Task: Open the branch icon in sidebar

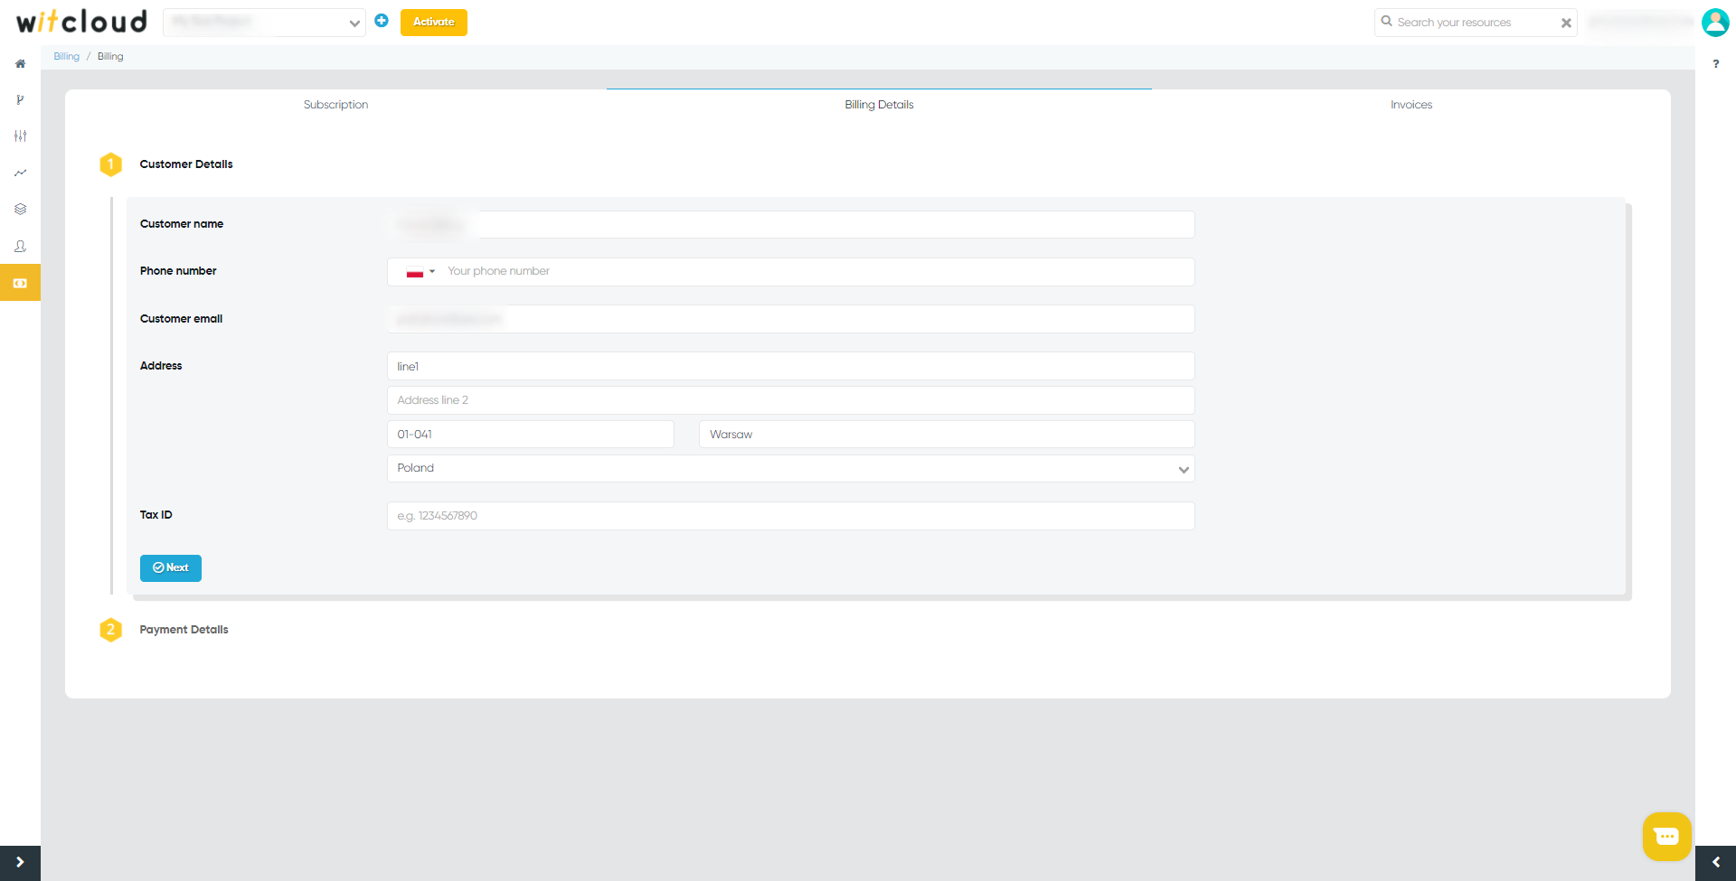Action: tap(20, 99)
